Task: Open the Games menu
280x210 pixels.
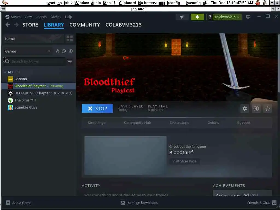Action: point(56,17)
